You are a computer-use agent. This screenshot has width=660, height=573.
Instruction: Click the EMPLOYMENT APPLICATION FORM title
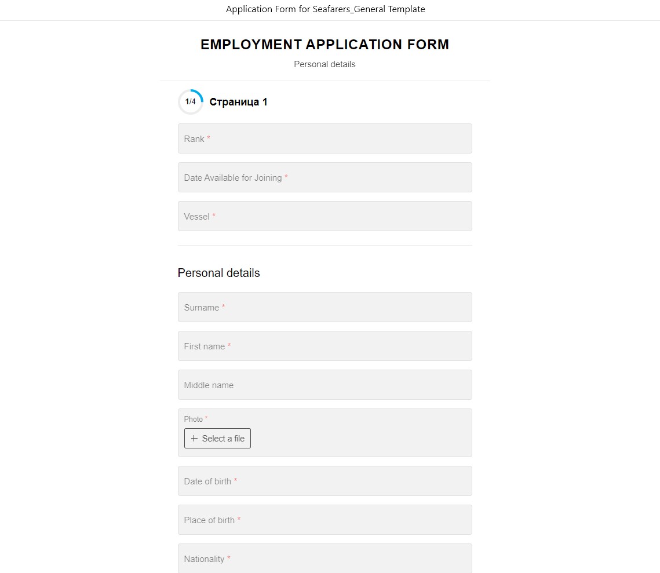(x=324, y=45)
